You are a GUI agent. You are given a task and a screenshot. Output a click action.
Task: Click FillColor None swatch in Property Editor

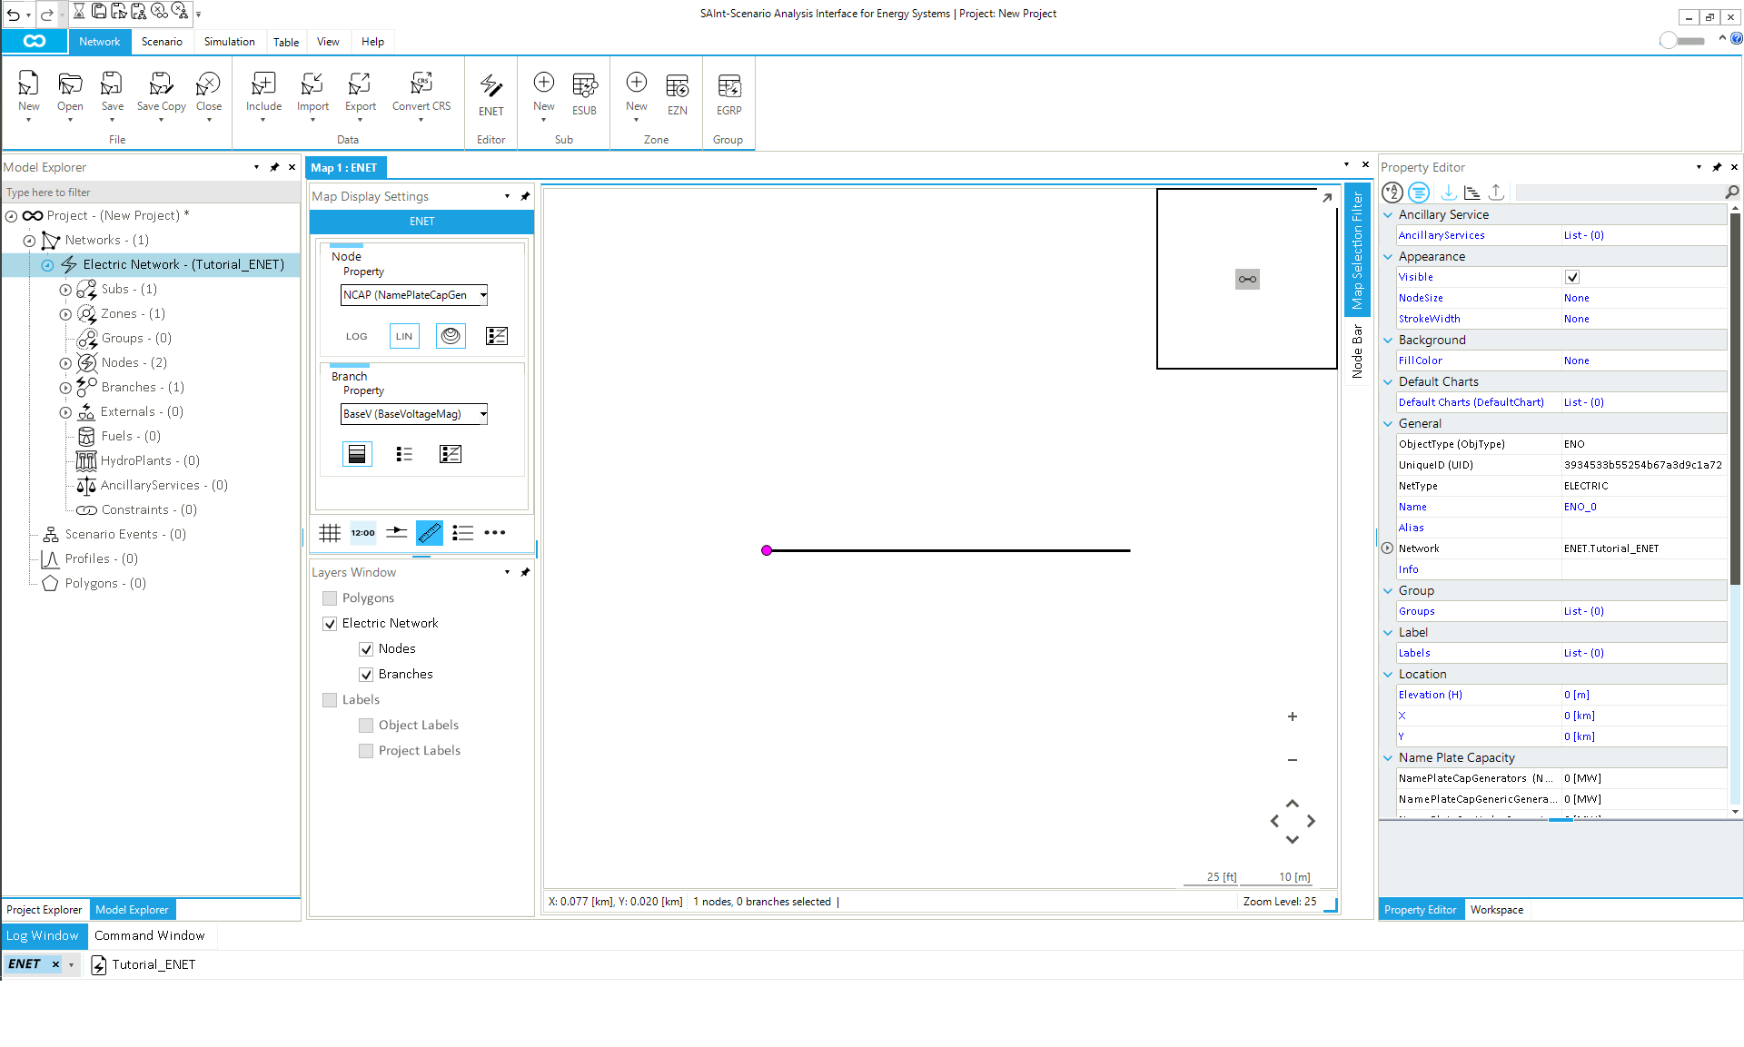click(x=1577, y=360)
